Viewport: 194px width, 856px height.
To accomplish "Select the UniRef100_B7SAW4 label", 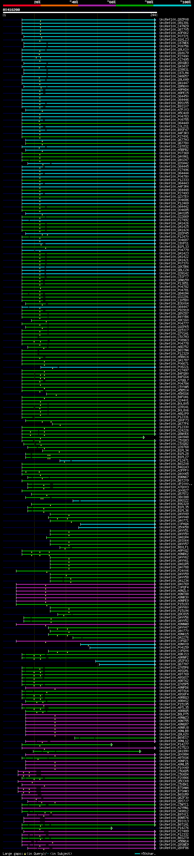I will [174, 788].
